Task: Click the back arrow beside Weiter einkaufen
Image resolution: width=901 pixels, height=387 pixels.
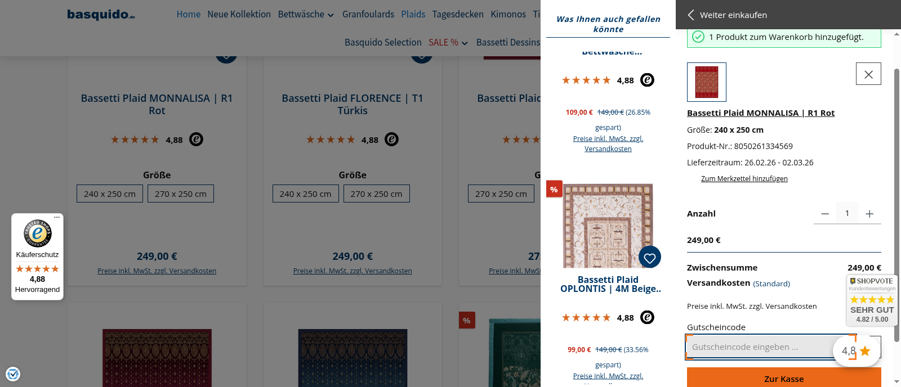Action: [691, 15]
